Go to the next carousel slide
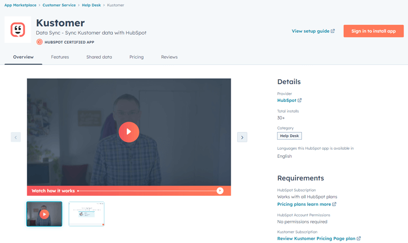Viewport: 408px width, 243px height. point(242,137)
